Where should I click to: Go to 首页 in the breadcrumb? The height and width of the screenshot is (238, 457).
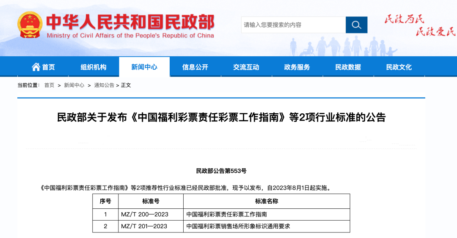pos(49,85)
